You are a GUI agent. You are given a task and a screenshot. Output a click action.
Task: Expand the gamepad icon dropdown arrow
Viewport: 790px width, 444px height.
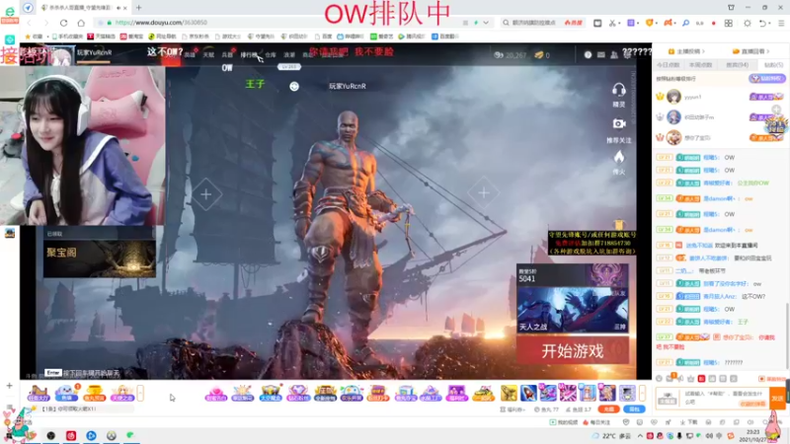pos(675,23)
